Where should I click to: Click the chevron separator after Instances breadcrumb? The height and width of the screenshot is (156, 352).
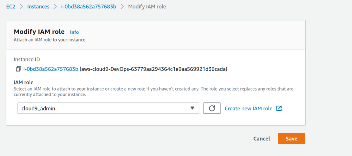pos(55,7)
